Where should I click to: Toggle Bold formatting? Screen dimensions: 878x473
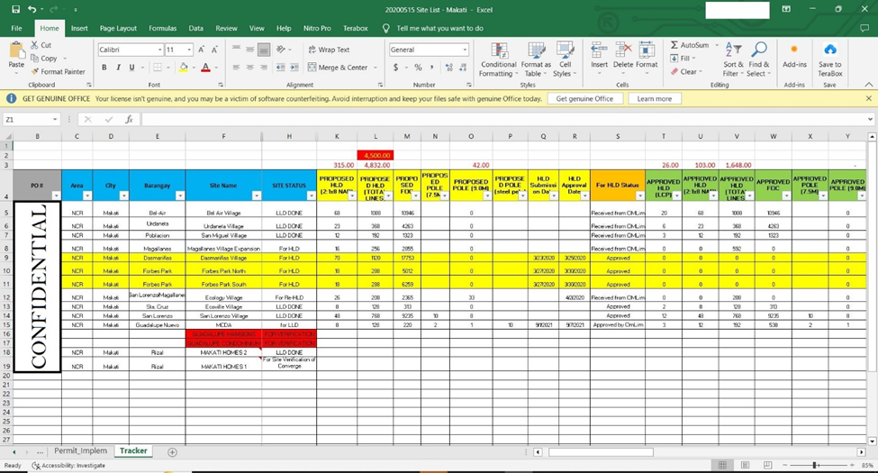click(x=104, y=68)
